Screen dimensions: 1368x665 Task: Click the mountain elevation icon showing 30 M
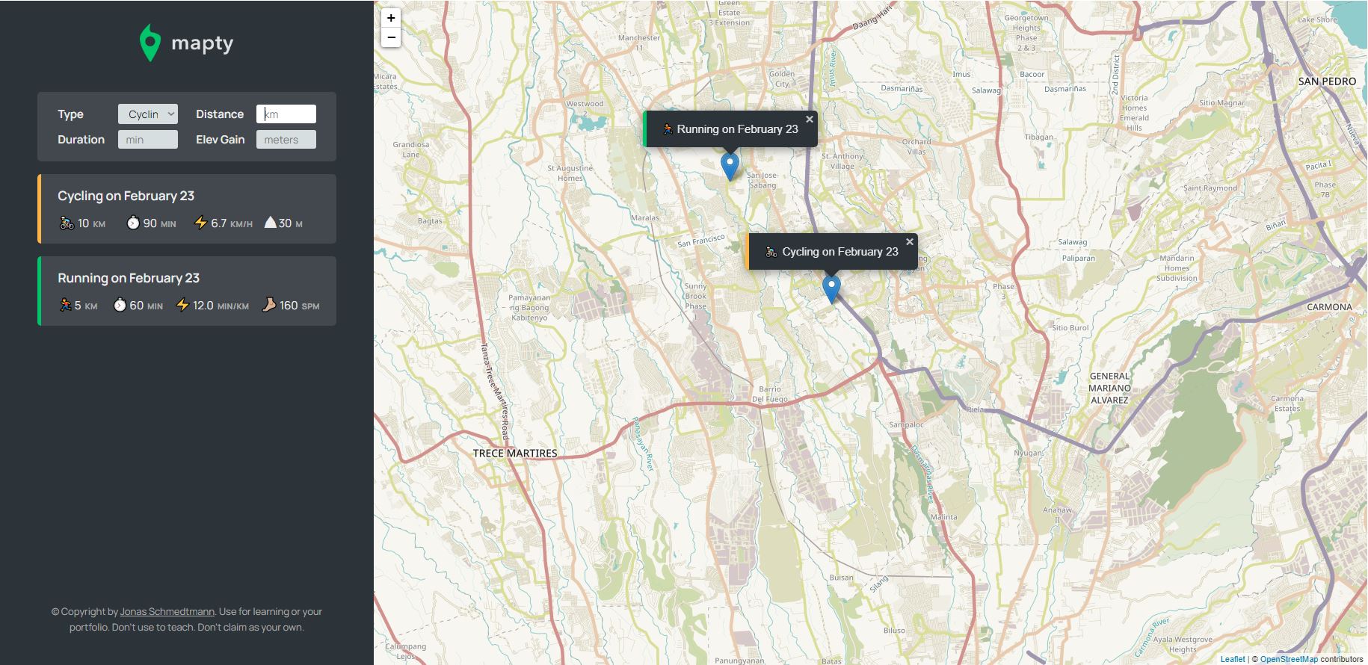pos(271,223)
